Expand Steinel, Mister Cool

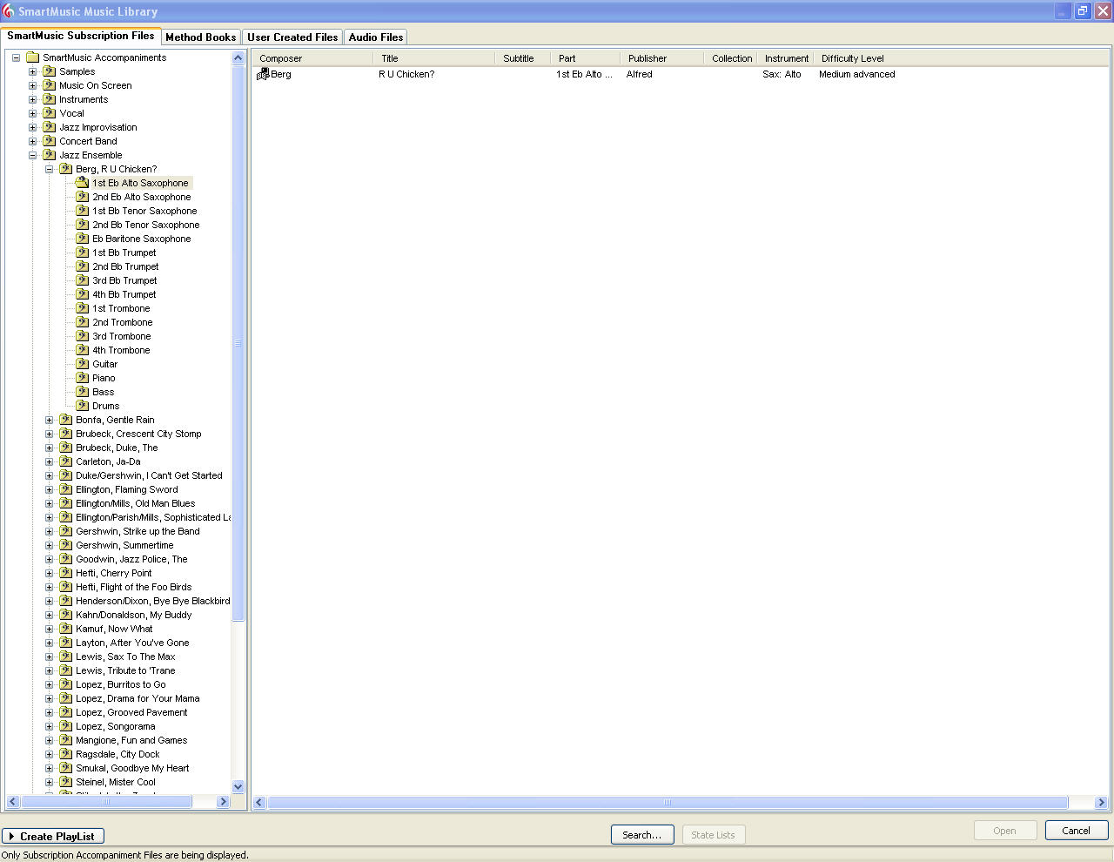[x=50, y=782]
